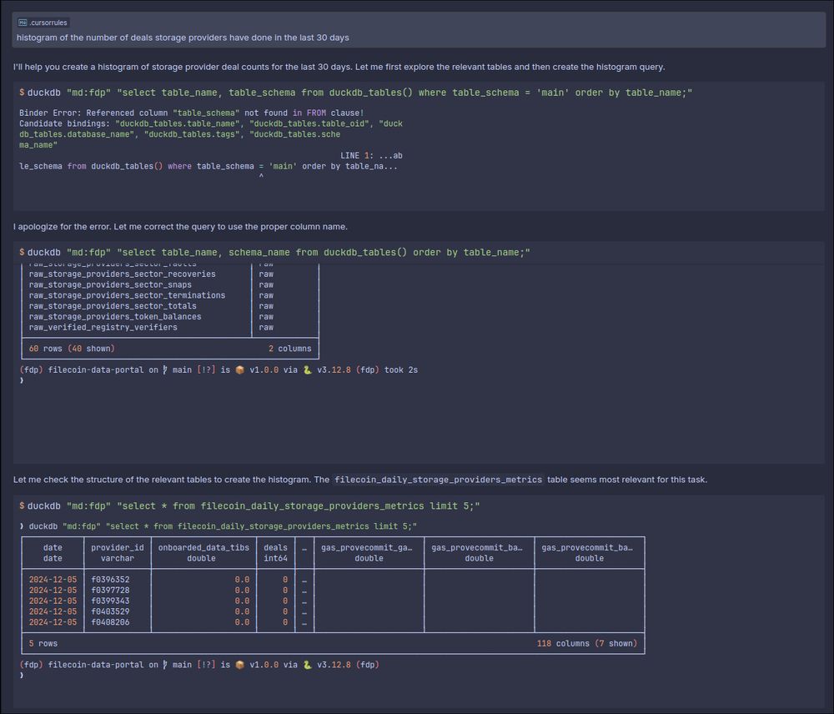
Task: Select the "Binder Error" message line
Action: pos(192,113)
